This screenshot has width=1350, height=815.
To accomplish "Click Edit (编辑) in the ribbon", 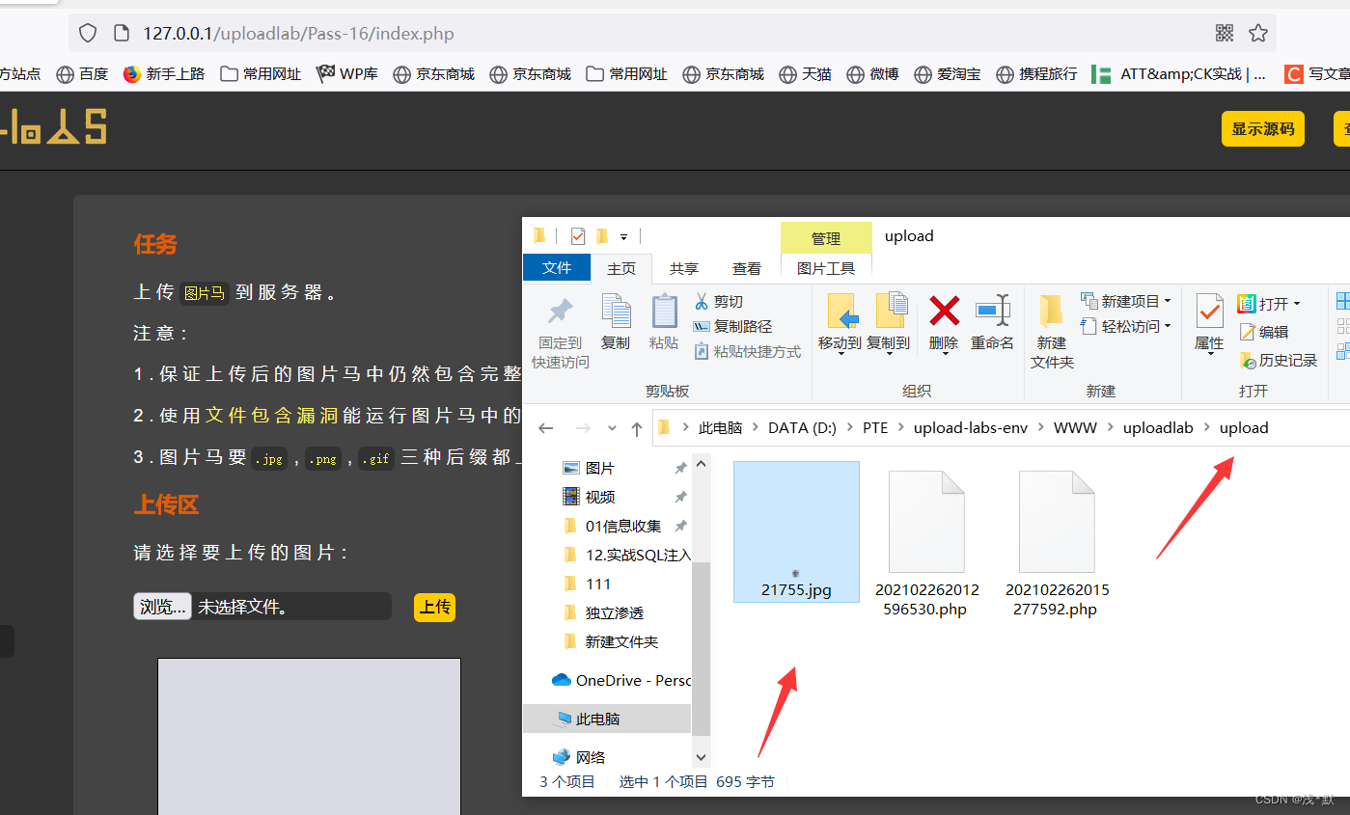I will [1263, 332].
